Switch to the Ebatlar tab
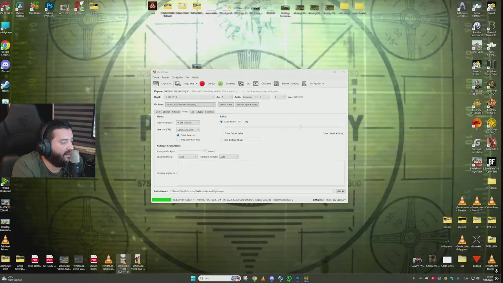503x283 pixels. click(166, 112)
